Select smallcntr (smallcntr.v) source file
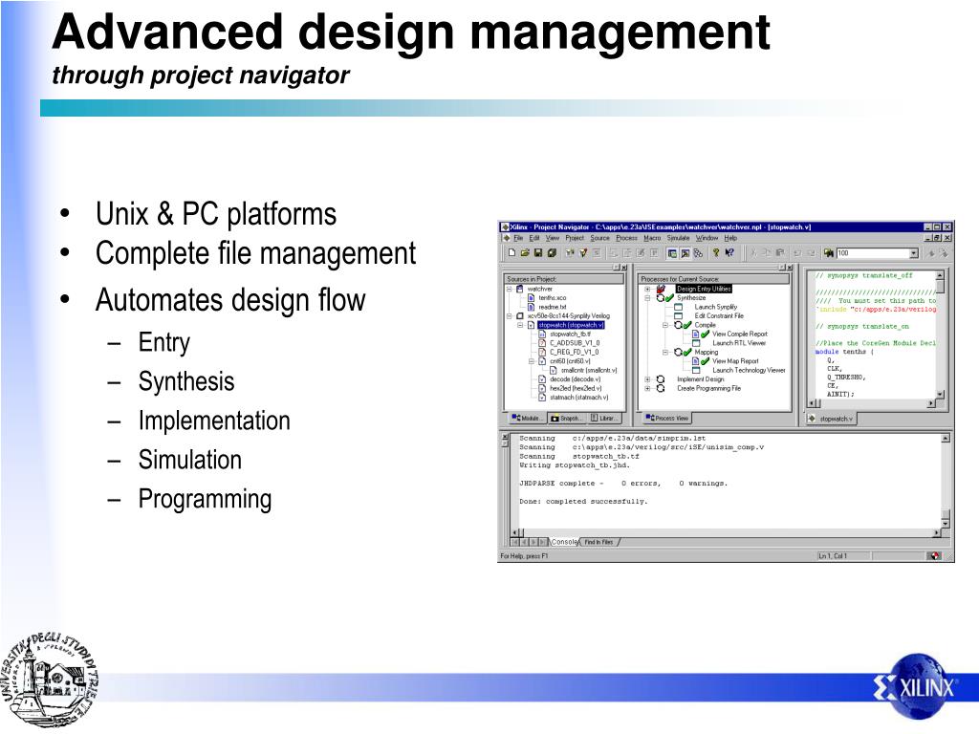Viewport: 979px width, 734px height. click(589, 370)
